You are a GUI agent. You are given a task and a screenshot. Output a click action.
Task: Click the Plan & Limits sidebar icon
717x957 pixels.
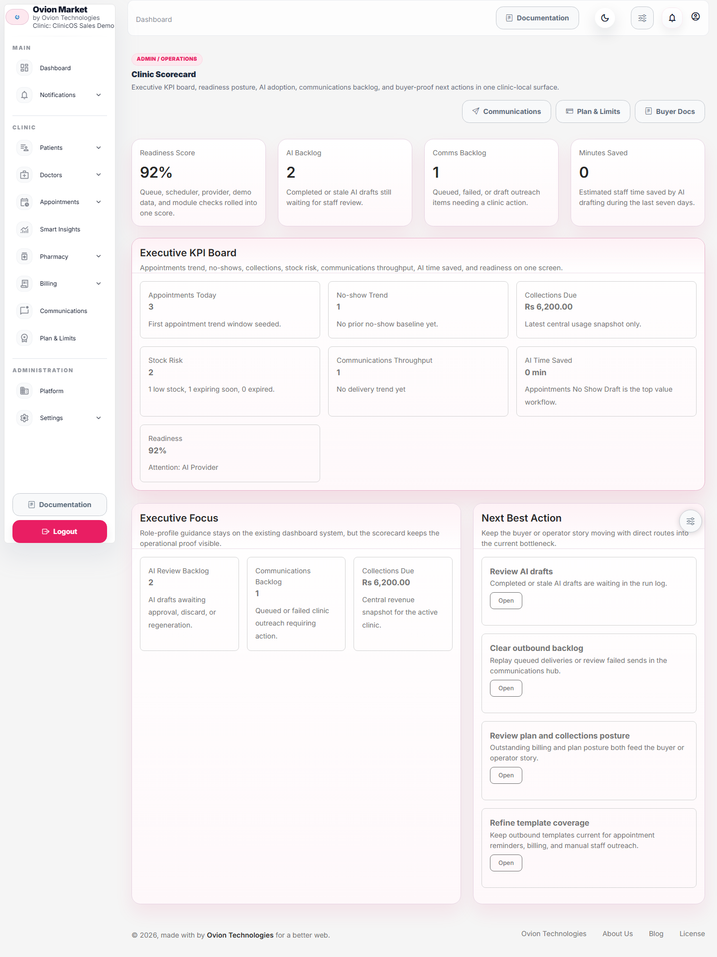tap(24, 338)
